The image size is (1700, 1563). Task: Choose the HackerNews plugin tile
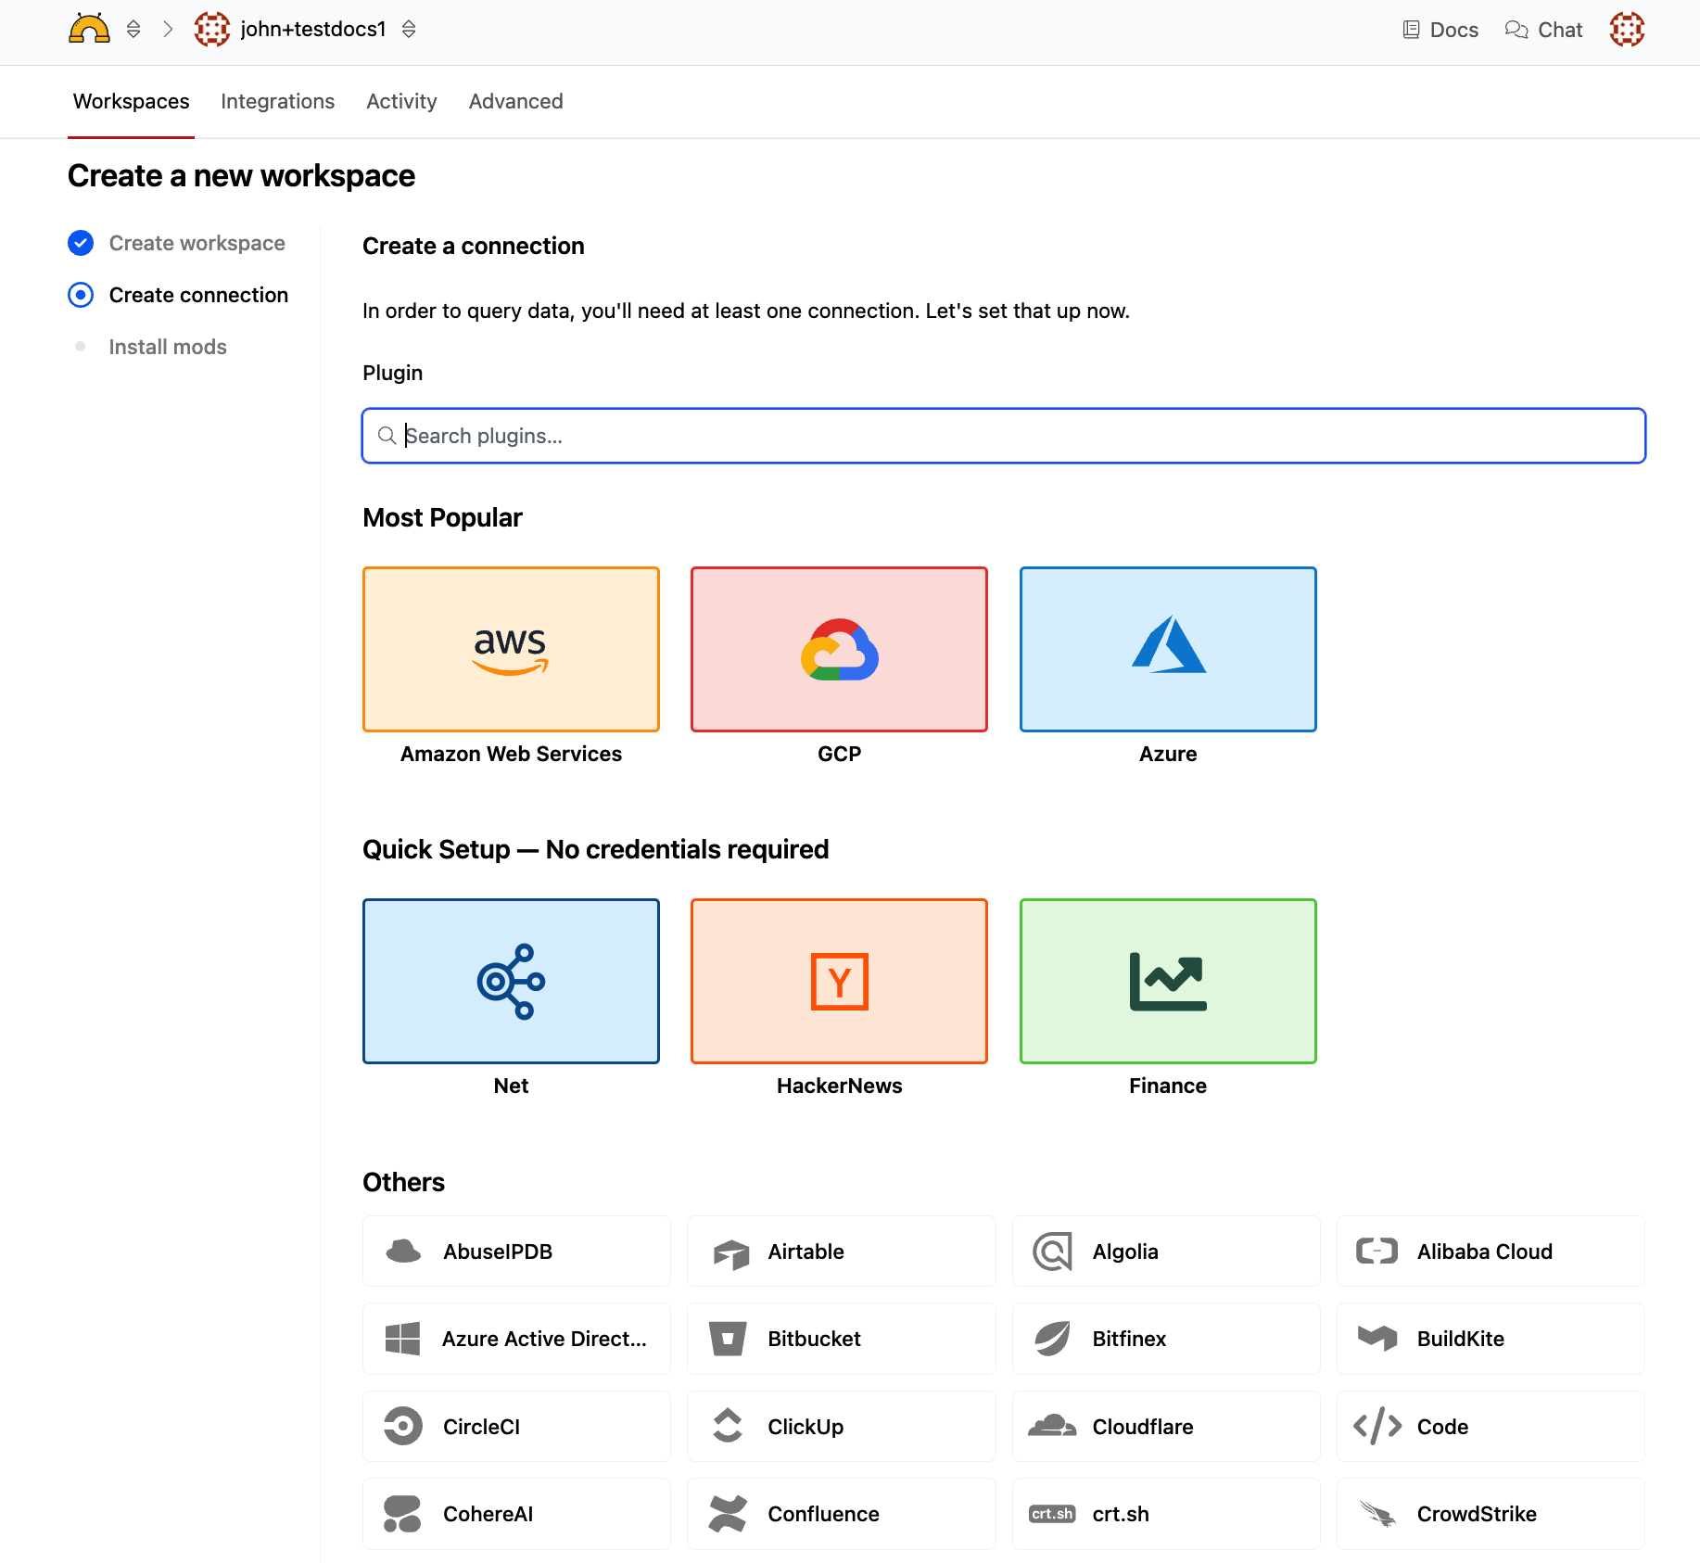[x=839, y=981]
